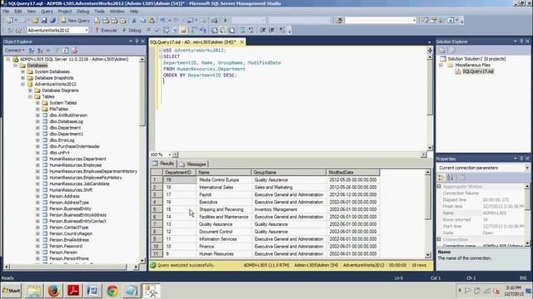533x299 pixels.
Task: Open Current connection parameters dropdown
Action: click(x=527, y=168)
